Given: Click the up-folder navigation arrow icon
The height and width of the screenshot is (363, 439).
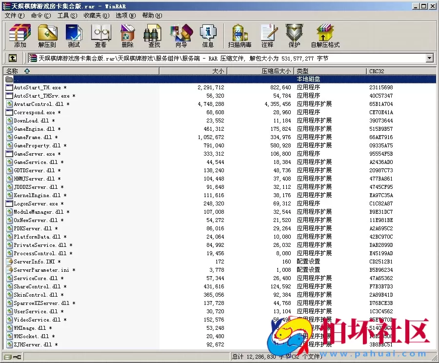Looking at the screenshot, I should pyautogui.click(x=13, y=58).
